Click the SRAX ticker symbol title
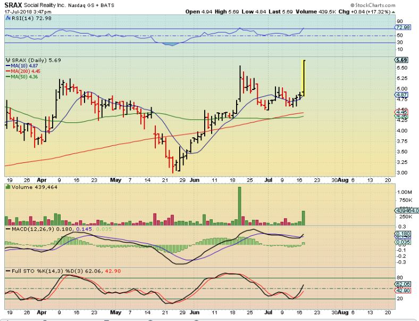Image resolution: width=419 pixels, height=321 pixels. click(x=13, y=5)
